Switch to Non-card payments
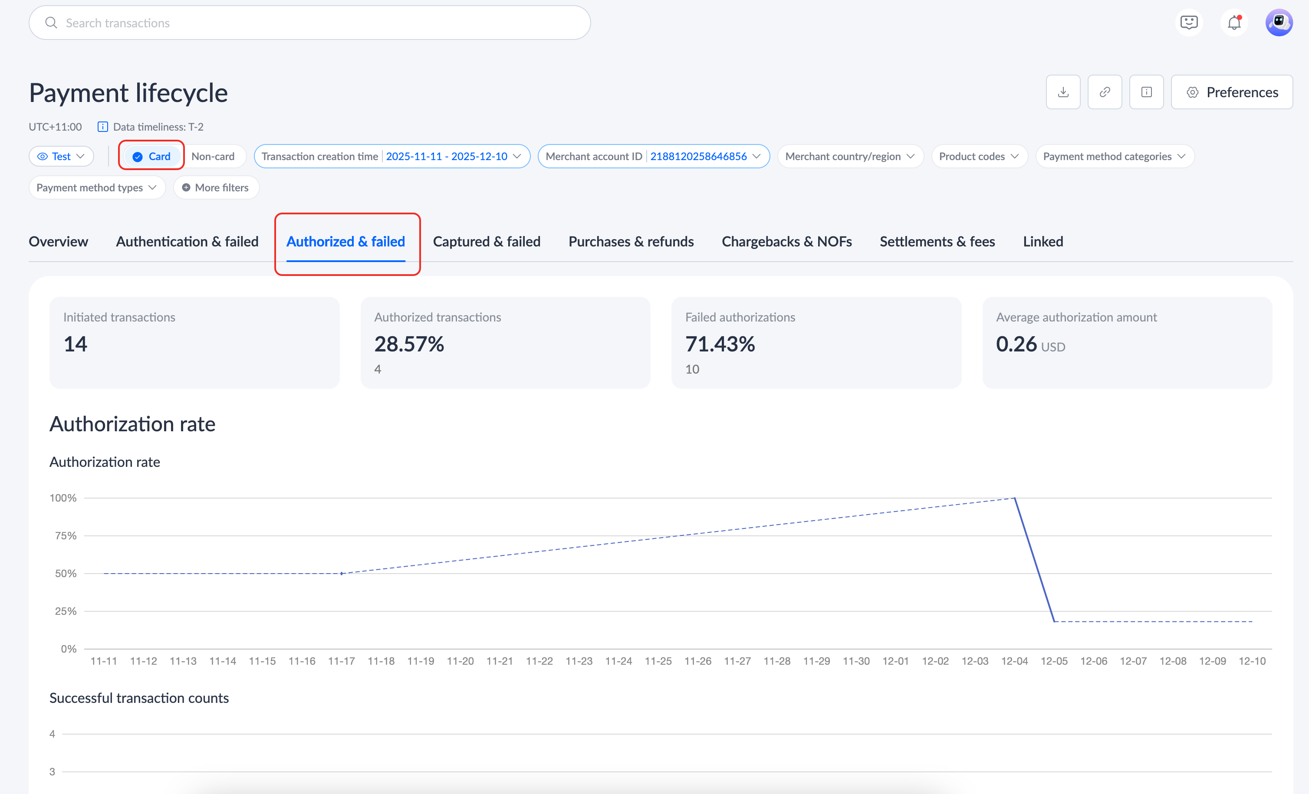This screenshot has width=1309, height=794. pyautogui.click(x=213, y=156)
